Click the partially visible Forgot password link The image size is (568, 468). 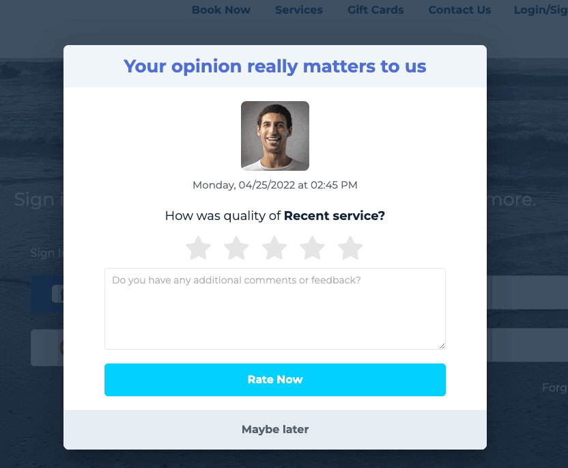[554, 387]
